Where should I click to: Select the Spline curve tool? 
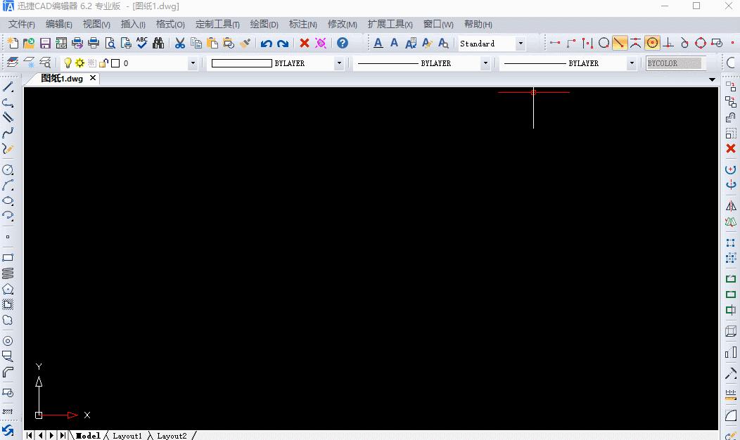[x=8, y=133]
